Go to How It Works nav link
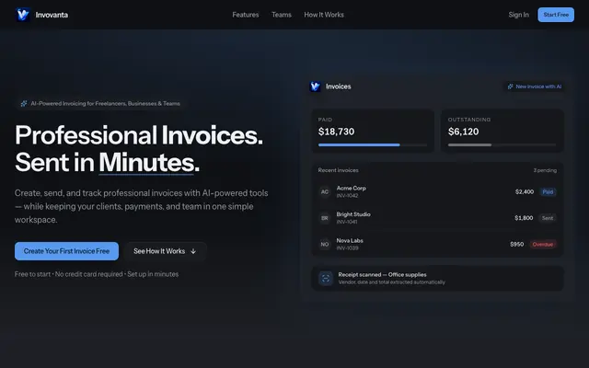Viewport: 589px width, 368px height. (x=324, y=15)
